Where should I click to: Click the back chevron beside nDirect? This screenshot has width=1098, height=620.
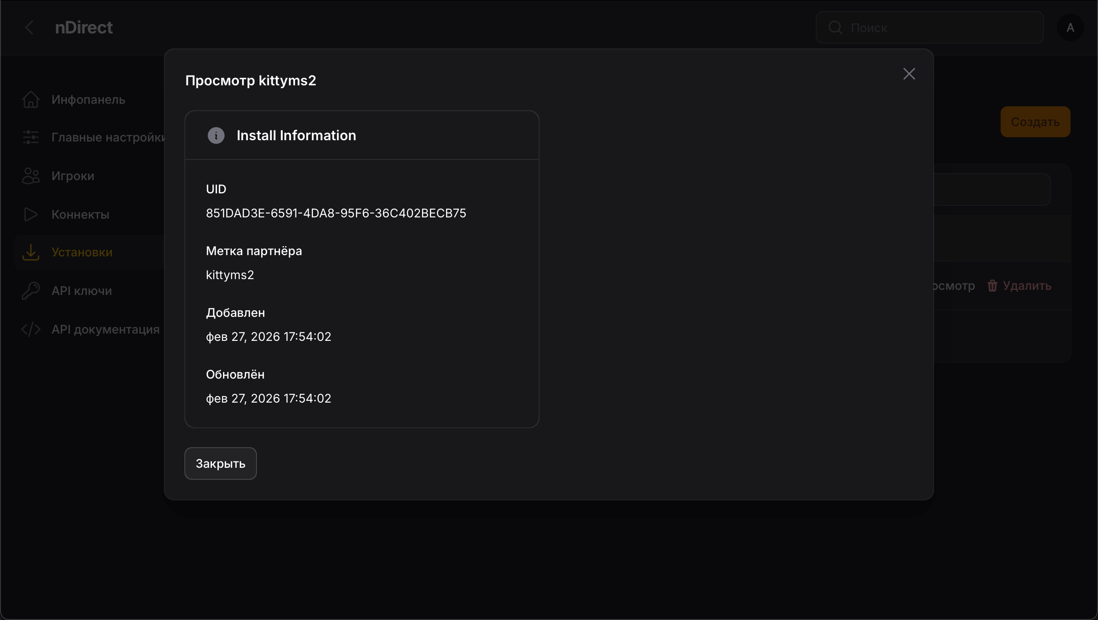[x=29, y=27]
